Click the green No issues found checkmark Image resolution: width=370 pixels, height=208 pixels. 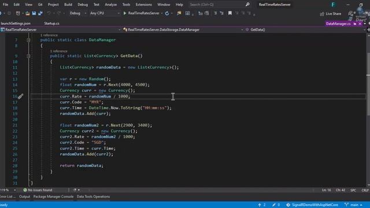[25, 190]
